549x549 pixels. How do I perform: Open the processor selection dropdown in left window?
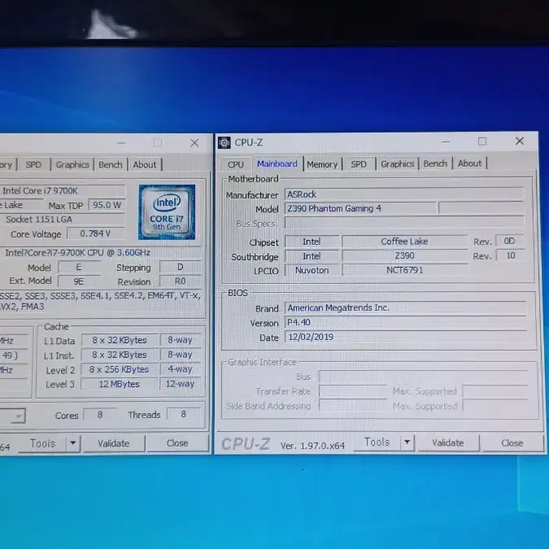click(x=20, y=416)
